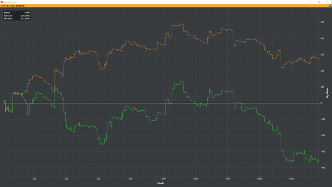Click the "1 000" x-axis tick label
This screenshot has width=332, height=187.
[163, 179]
